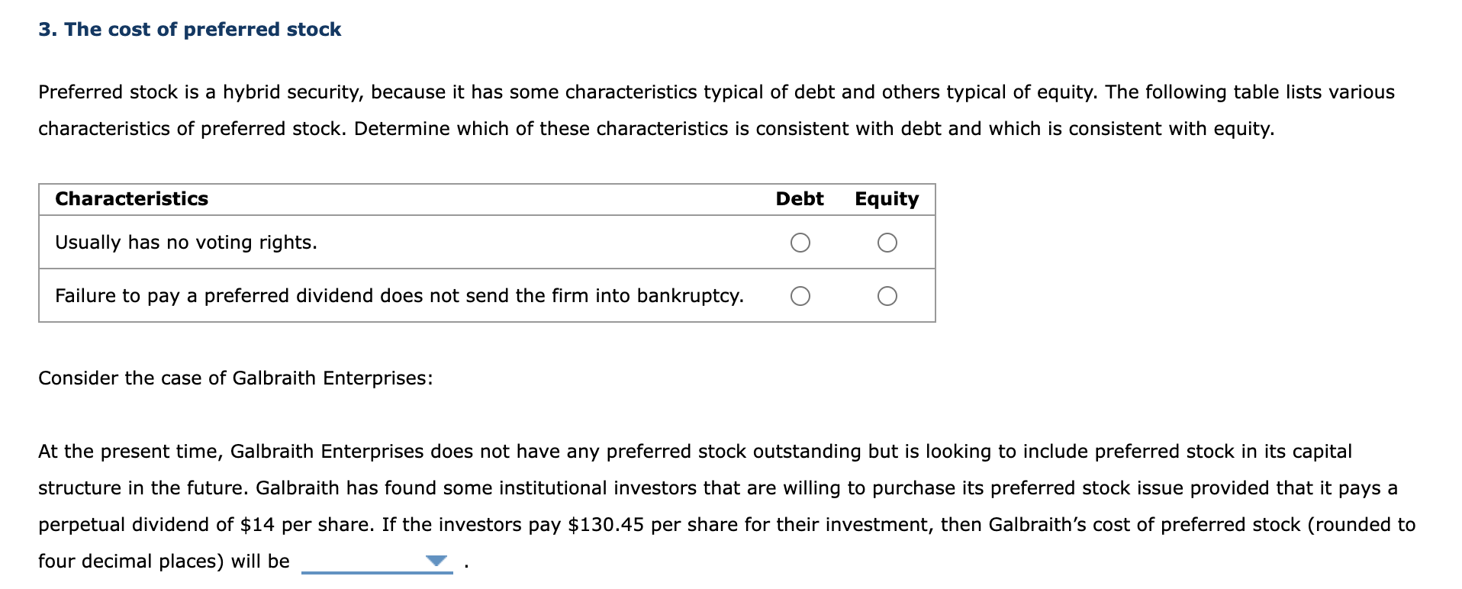Viewport: 1462px width, 589px height.
Task: Click the '$130.45' price in the paragraph
Action: pos(606,525)
